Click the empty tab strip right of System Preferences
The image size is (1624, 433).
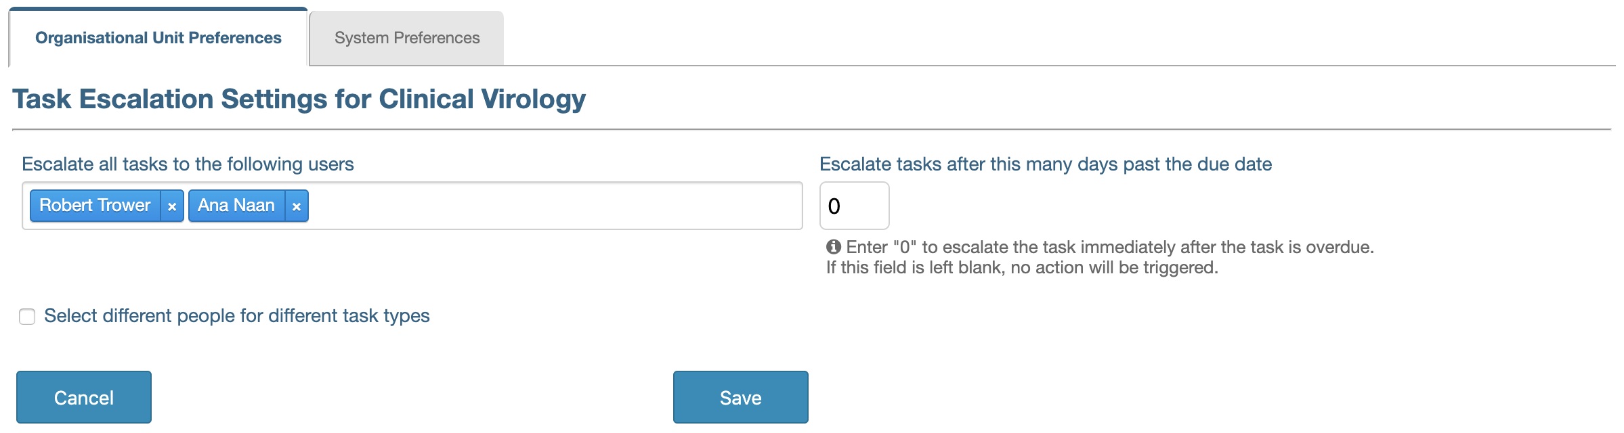1016,39
